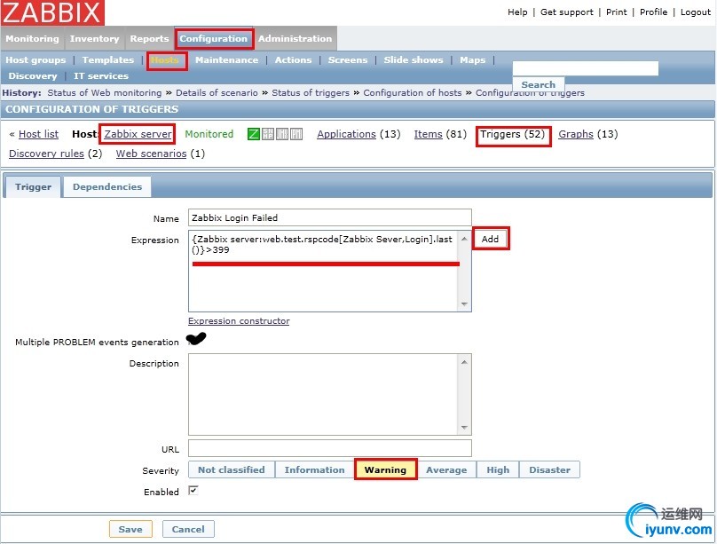
Task: Click the Save button
Action: [130, 530]
